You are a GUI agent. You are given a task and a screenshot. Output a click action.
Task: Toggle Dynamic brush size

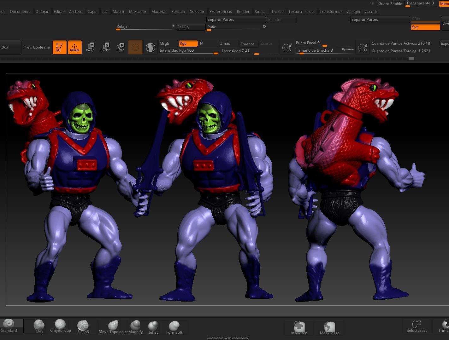(x=348, y=49)
